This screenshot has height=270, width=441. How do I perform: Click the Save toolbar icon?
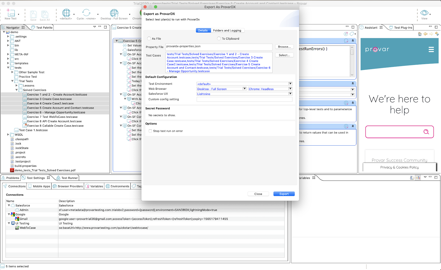[x=33, y=14]
